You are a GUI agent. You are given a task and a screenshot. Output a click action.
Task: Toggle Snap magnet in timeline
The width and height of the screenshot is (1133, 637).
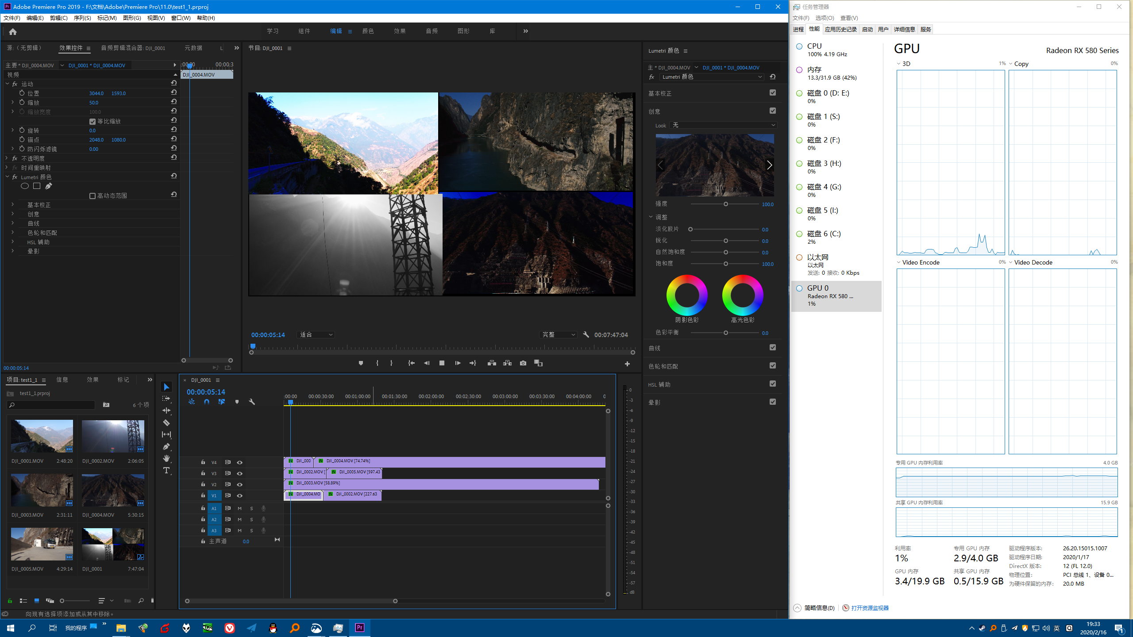pyautogui.click(x=207, y=402)
